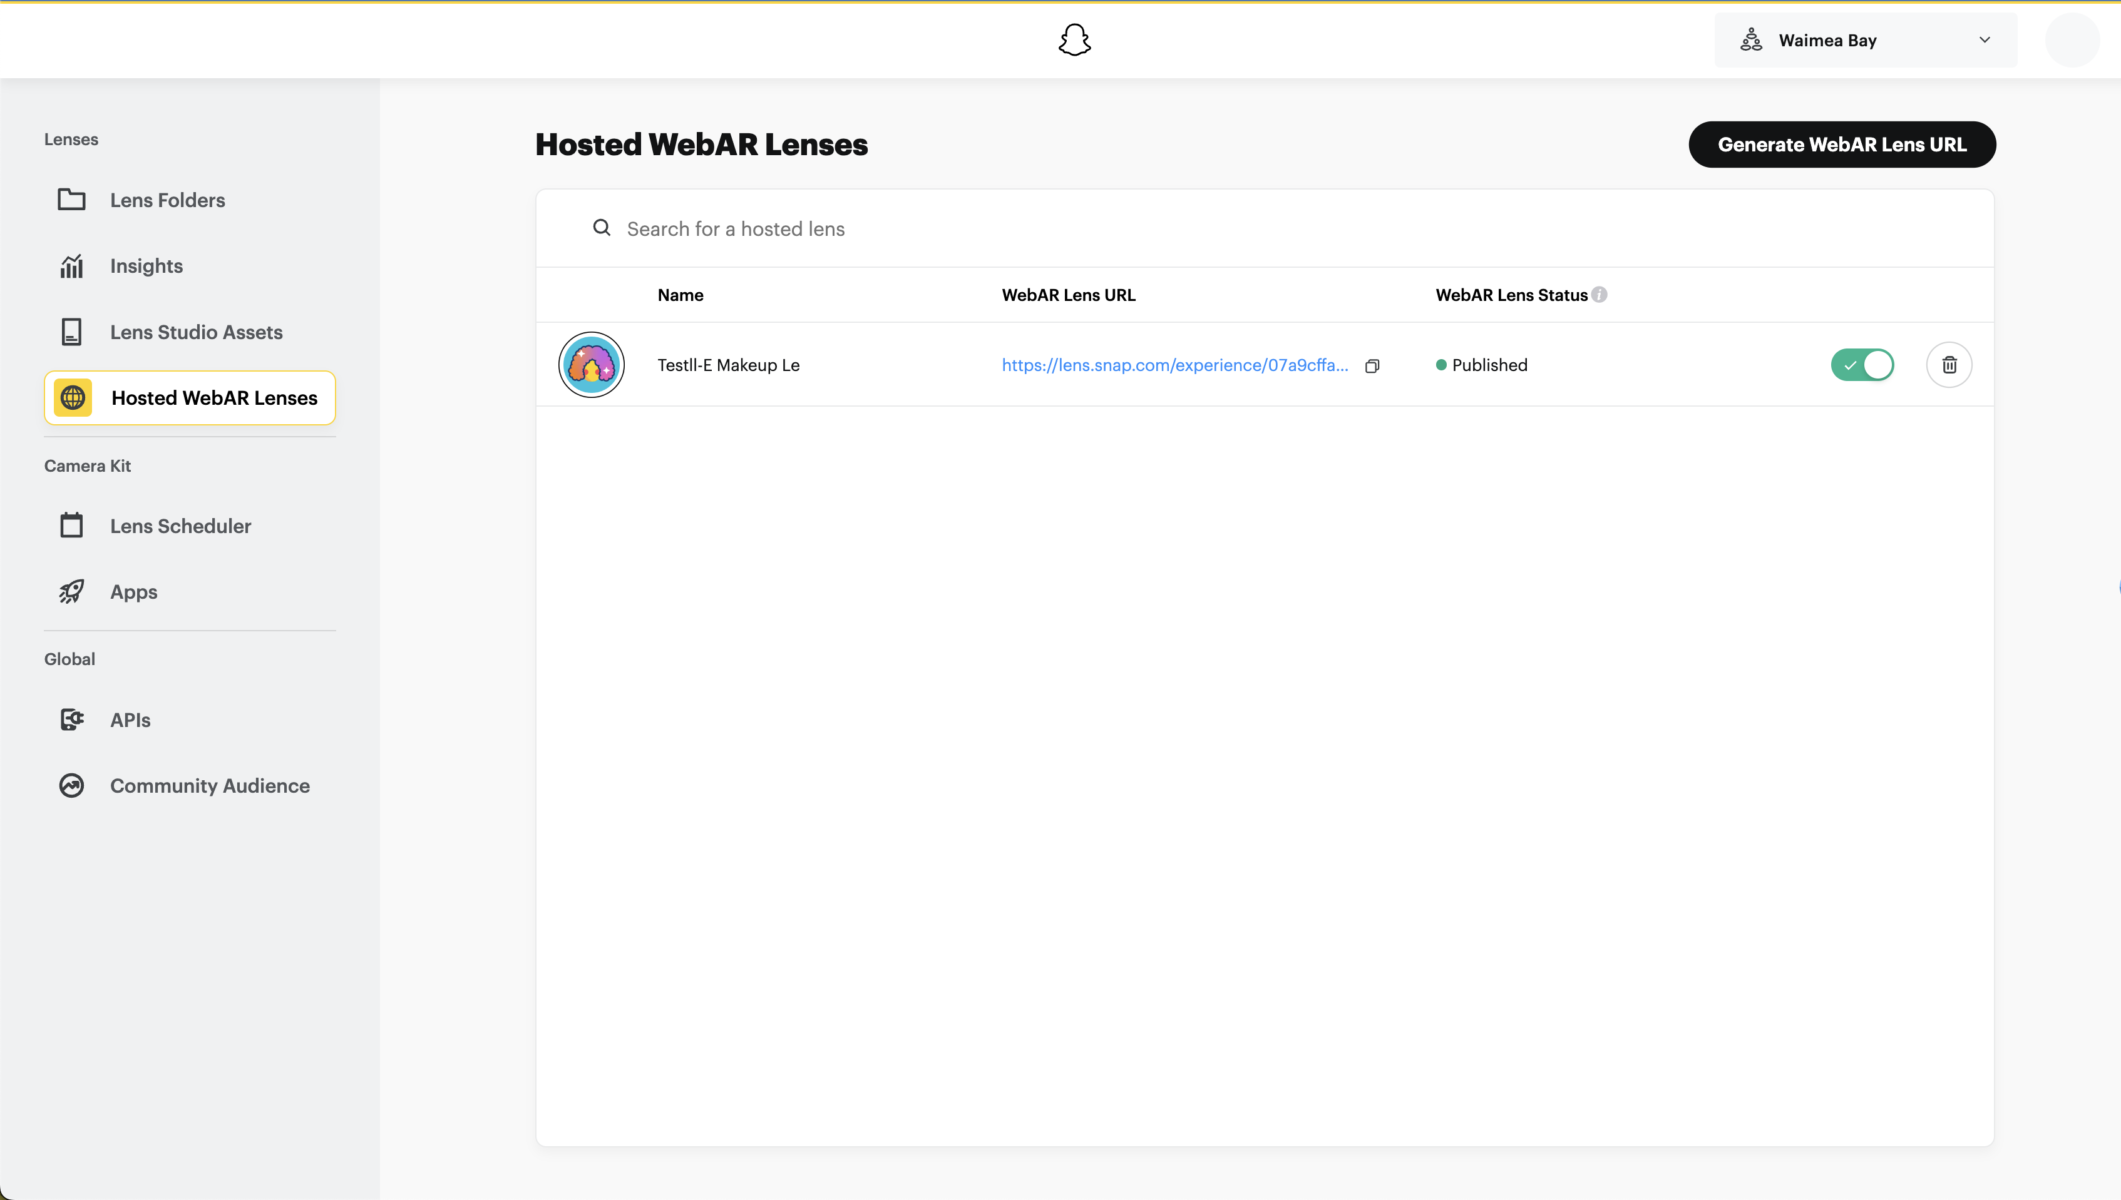
Task: Click Generate WebAR Lens URL button
Action: point(1841,145)
